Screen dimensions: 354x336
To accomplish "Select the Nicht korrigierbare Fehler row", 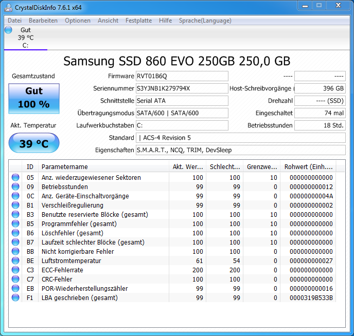I will [x=172, y=252].
